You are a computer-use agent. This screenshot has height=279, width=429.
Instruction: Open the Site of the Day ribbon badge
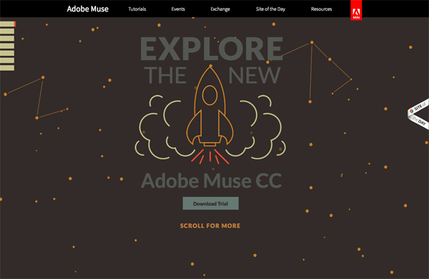418,114
